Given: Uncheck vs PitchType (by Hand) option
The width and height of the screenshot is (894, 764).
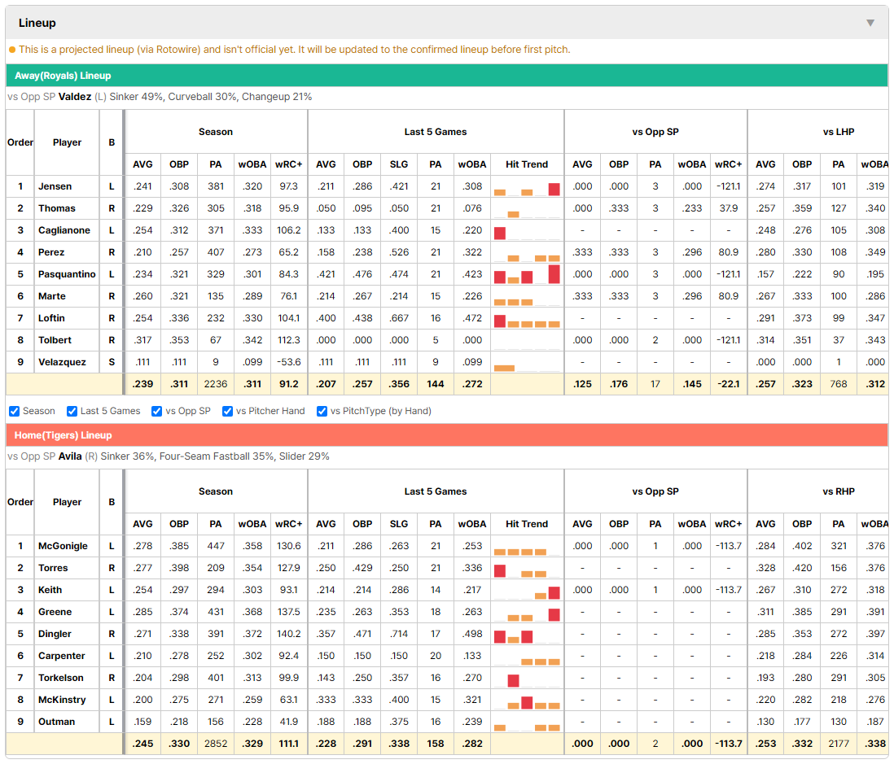Looking at the screenshot, I should (x=322, y=412).
